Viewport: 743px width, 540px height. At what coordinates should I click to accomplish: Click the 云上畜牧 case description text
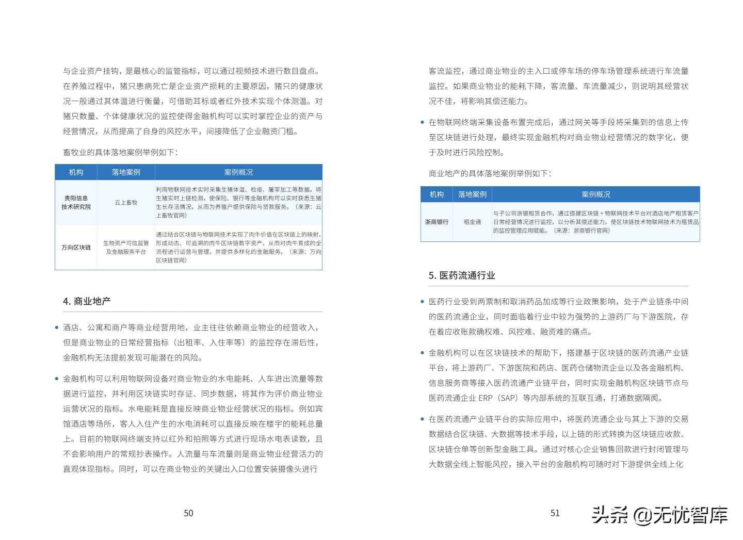(x=238, y=202)
